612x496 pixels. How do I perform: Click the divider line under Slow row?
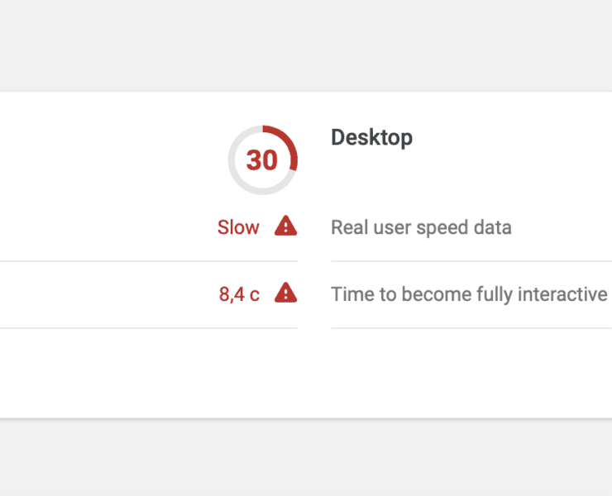point(149,261)
